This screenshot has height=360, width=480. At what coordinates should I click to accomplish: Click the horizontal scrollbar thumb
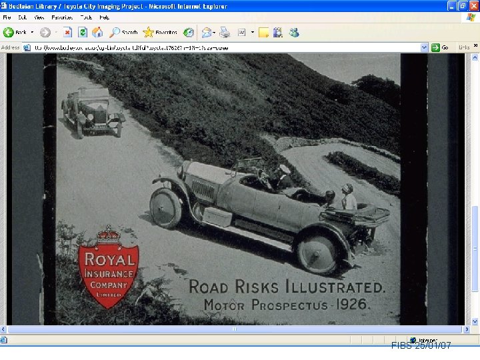click(x=235, y=329)
